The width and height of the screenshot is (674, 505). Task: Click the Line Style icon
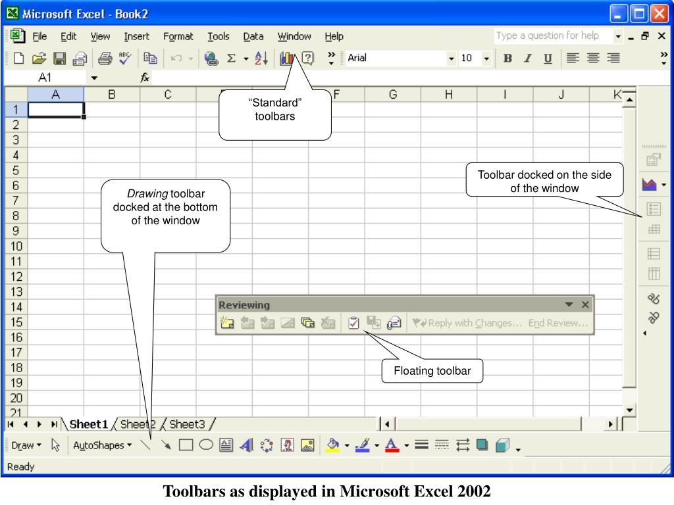coord(422,445)
